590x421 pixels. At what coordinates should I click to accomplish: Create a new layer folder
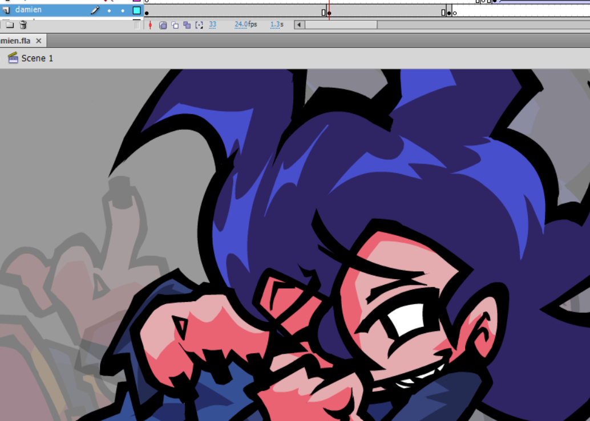(10, 25)
